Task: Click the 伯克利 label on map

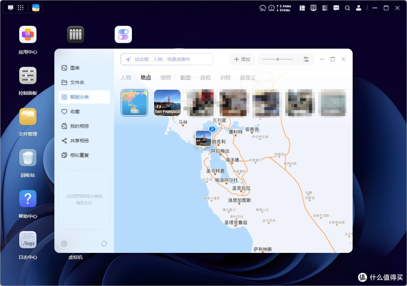Action: [x=219, y=141]
